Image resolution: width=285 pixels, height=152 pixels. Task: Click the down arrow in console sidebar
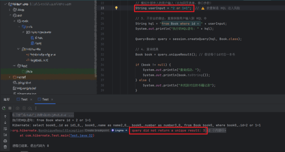(x=5, y=122)
